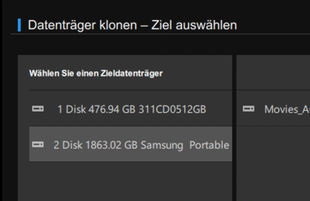The image size is (310, 201).
Task: Click the divider between disk list and partition panel
Action: pos(234,126)
